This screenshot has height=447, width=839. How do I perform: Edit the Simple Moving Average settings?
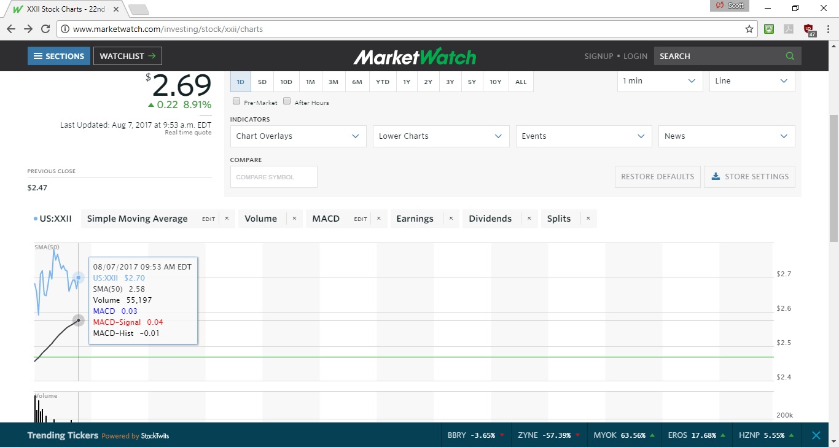coord(209,219)
